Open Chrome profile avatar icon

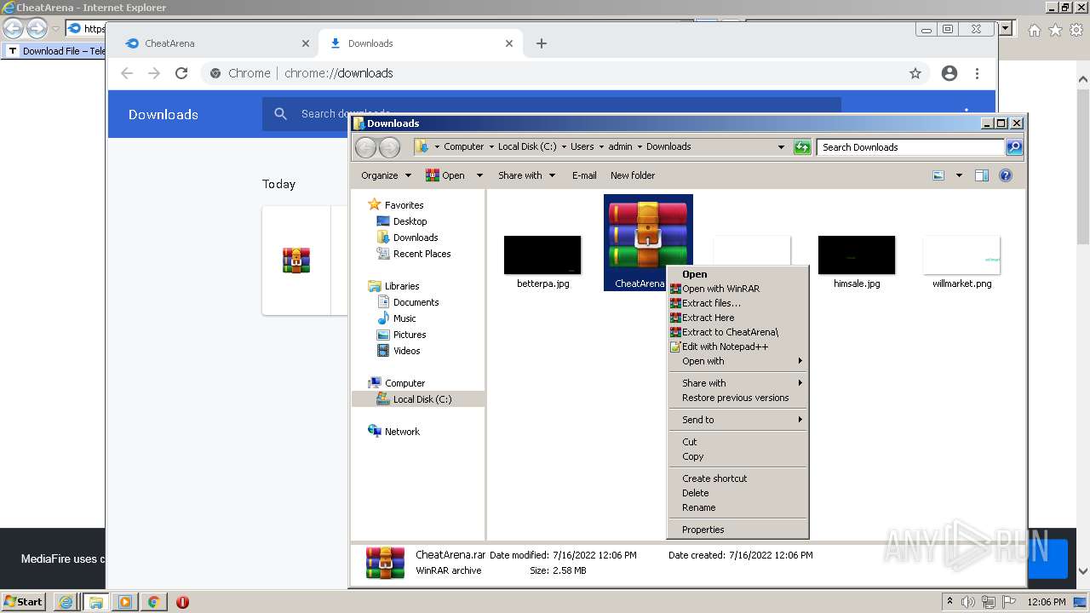949,73
